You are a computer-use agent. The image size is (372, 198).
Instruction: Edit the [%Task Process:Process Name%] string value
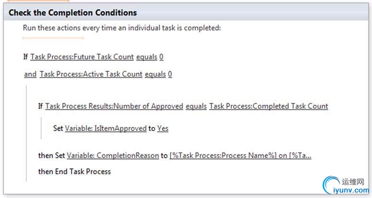(240, 155)
